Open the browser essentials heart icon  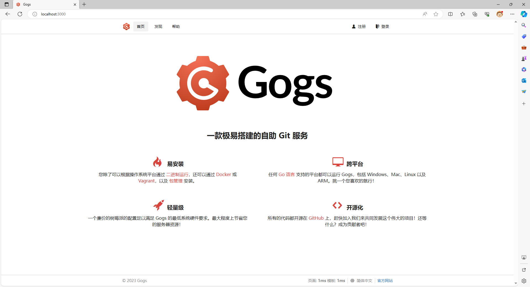coord(487,14)
